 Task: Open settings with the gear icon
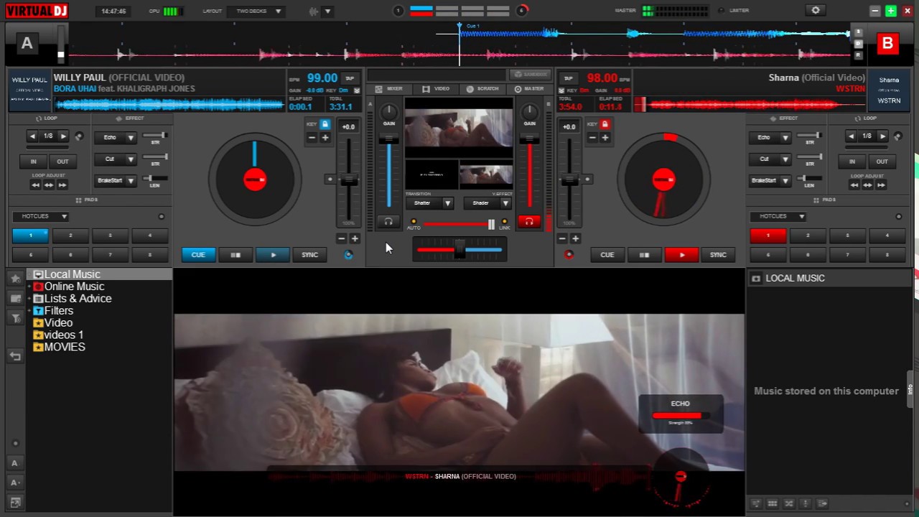[815, 10]
